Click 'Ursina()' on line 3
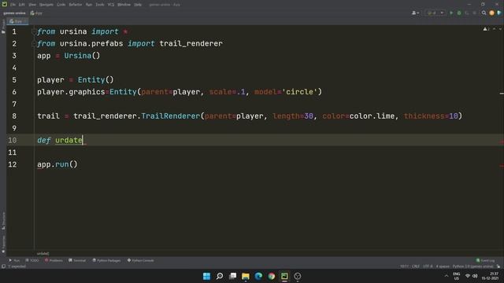This screenshot has height=283, width=504. point(82,56)
